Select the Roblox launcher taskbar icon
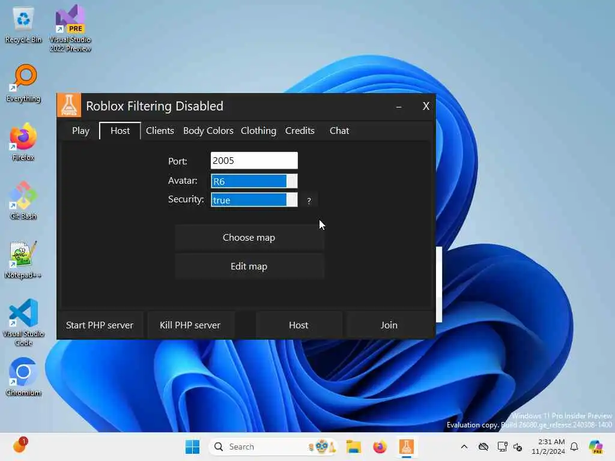Viewport: 615px width, 461px height. pos(407,447)
